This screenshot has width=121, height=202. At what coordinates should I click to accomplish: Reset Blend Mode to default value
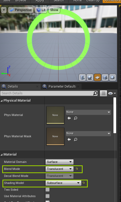click(x=77, y=169)
